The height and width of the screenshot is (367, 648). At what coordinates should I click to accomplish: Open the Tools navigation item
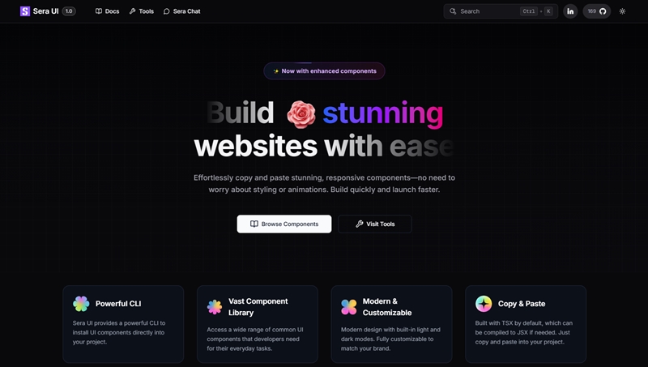point(141,11)
